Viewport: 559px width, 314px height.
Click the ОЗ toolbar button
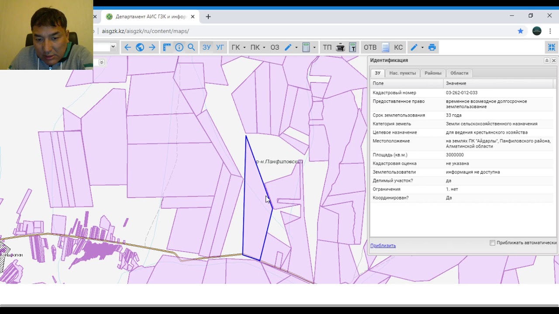point(275,48)
